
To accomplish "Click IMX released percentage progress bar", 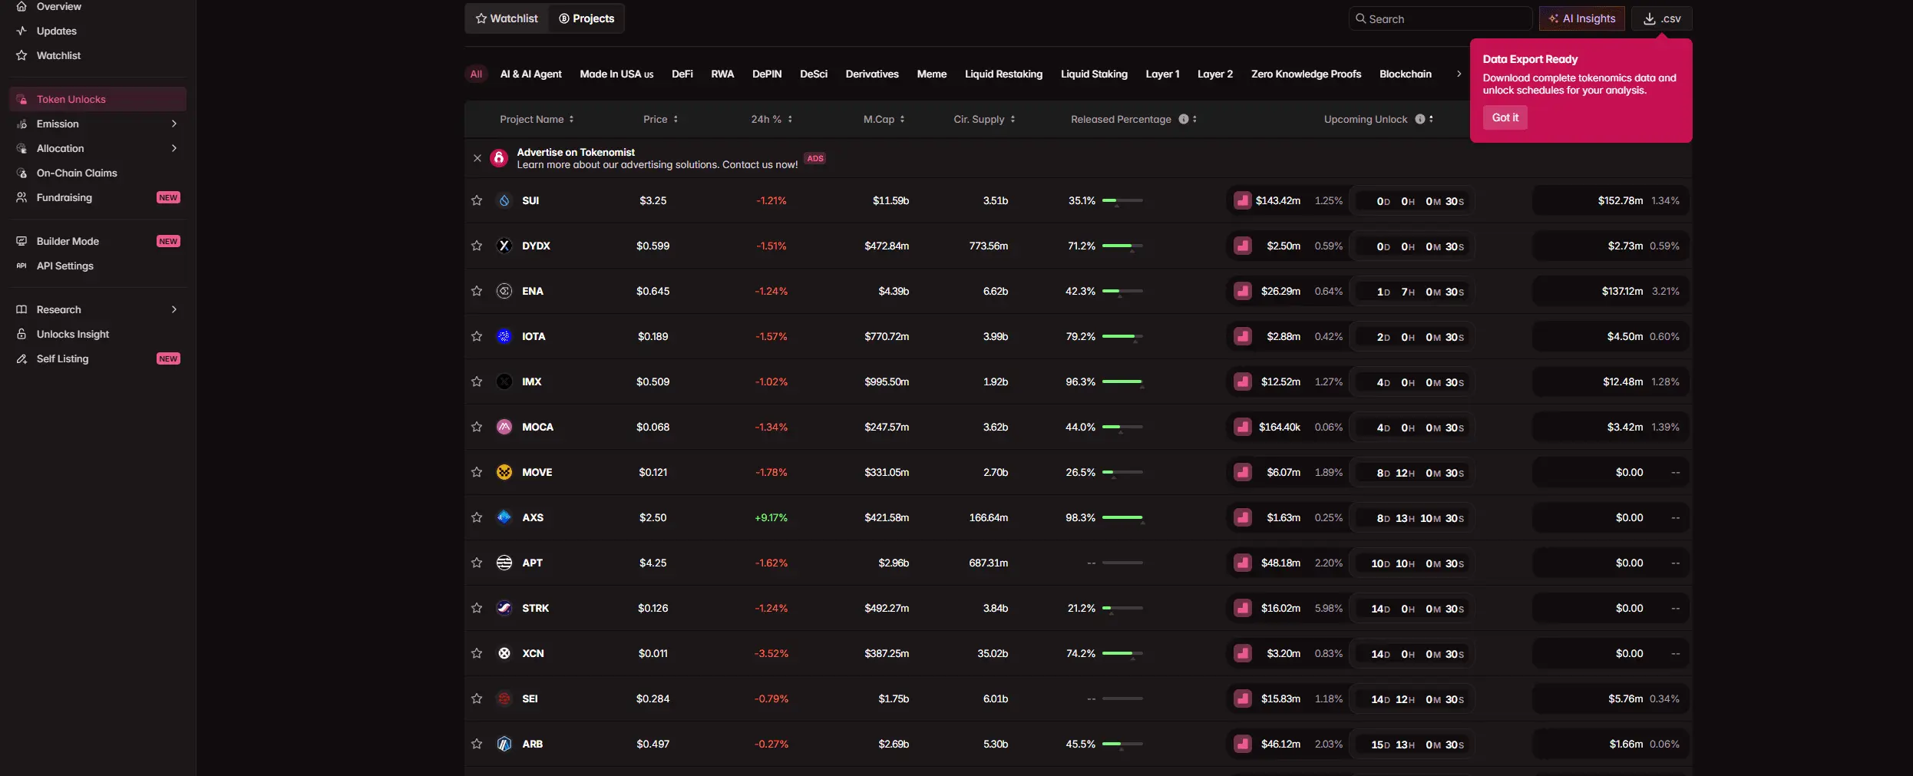I will tap(1122, 381).
